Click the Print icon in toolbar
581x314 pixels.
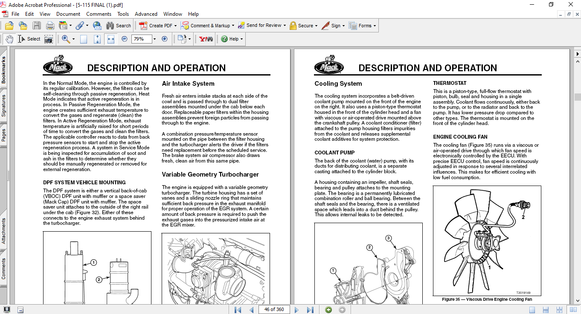pos(50,26)
